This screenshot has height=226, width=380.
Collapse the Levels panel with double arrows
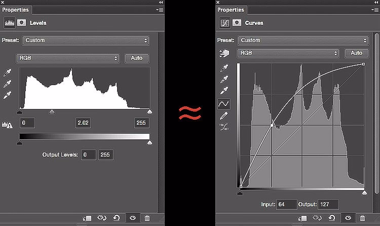(x=161, y=2)
